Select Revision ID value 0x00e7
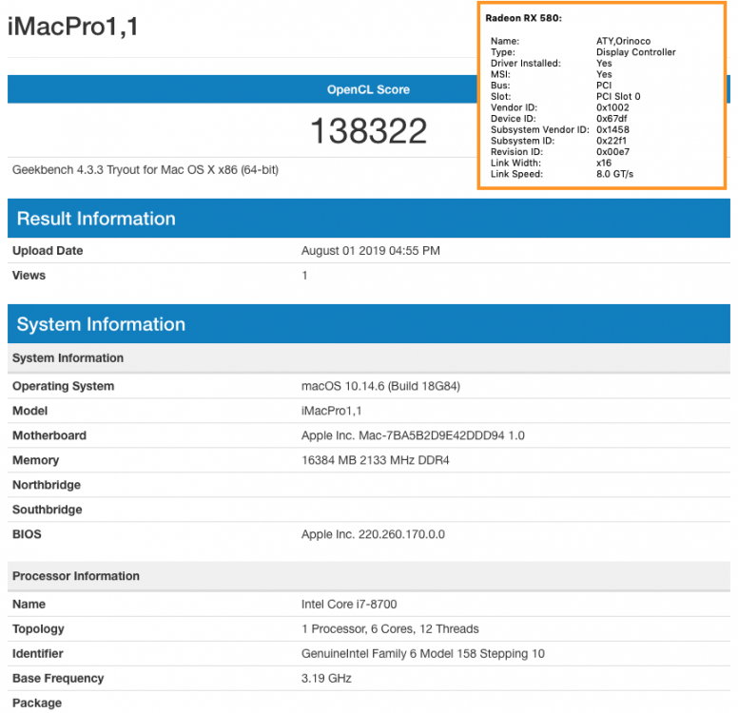The image size is (738, 713). click(612, 151)
